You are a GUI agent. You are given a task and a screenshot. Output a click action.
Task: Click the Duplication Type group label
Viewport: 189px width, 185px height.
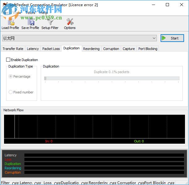21,66
